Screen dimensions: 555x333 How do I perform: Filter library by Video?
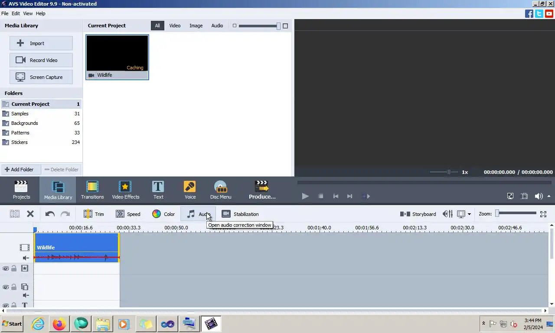click(175, 26)
